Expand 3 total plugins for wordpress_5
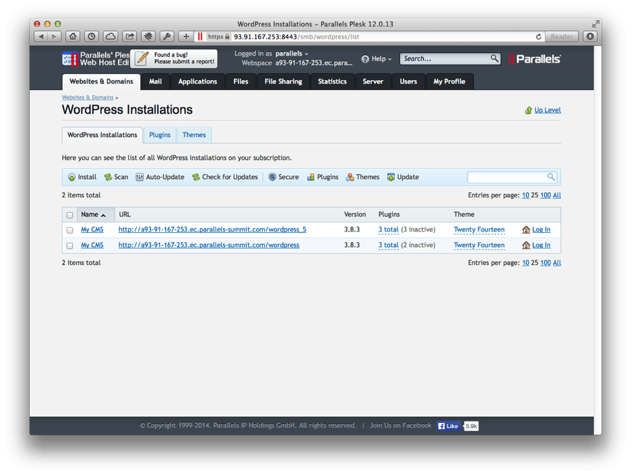Image resolution: width=632 pixels, height=476 pixels. pos(389,230)
